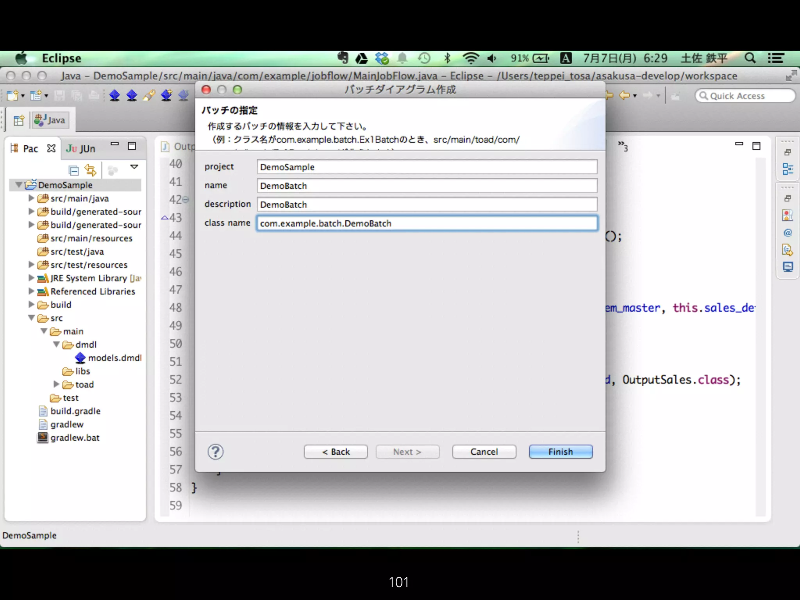This screenshot has width=800, height=600.
Task: Click the Link with Editor icon
Action: (x=90, y=170)
